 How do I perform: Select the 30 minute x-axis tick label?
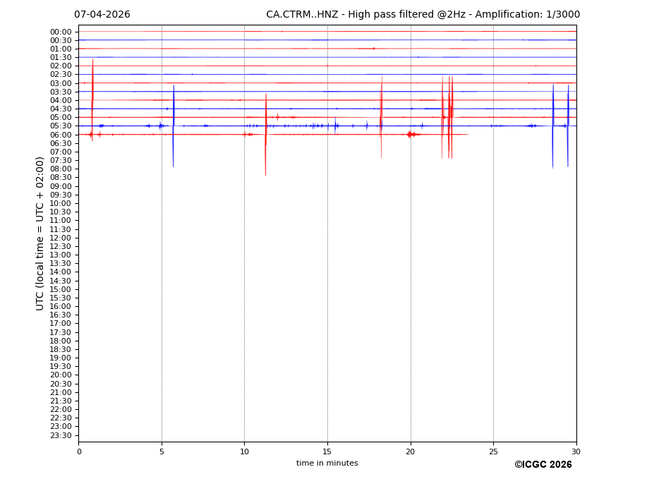(x=576, y=451)
